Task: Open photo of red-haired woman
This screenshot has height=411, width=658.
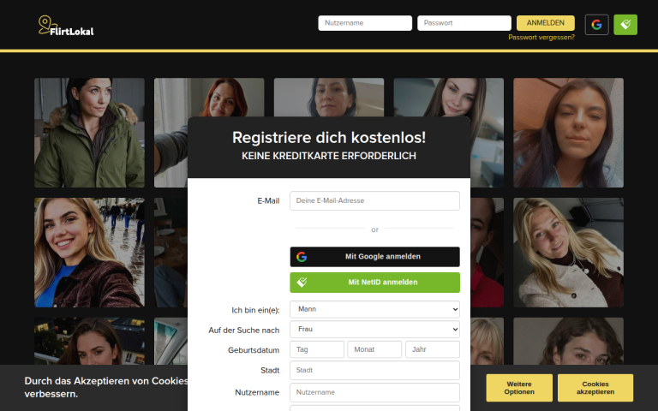Action: 209,98
